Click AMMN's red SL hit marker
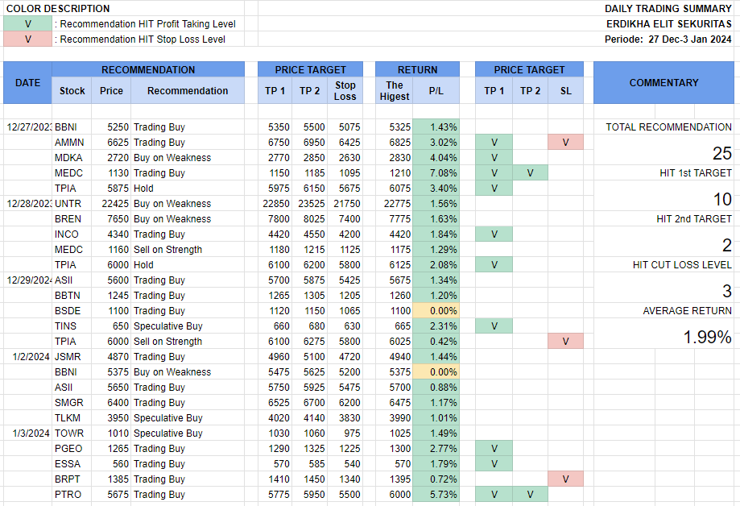The height and width of the screenshot is (506, 740). (565, 143)
